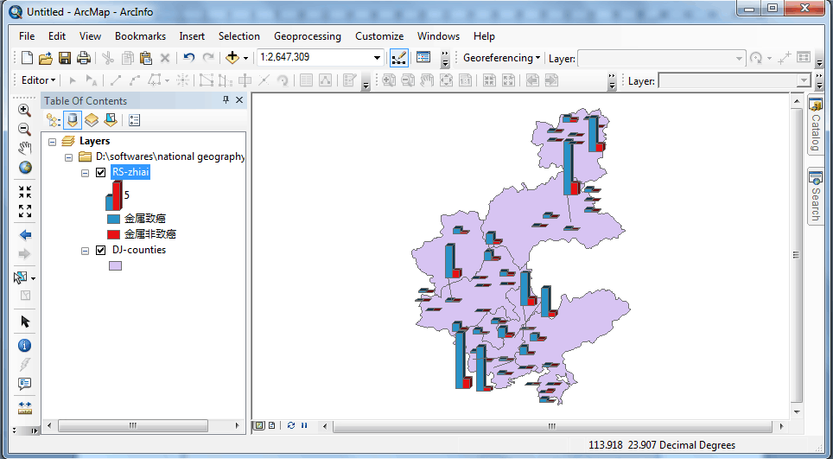Open the Catalog side panel tab
The width and height of the screenshot is (833, 459).
point(815,124)
